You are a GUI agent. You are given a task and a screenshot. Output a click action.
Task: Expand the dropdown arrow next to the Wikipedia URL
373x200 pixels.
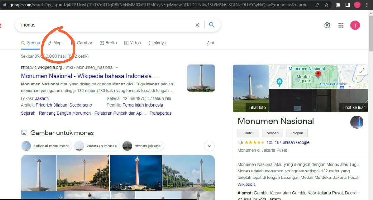[117, 67]
